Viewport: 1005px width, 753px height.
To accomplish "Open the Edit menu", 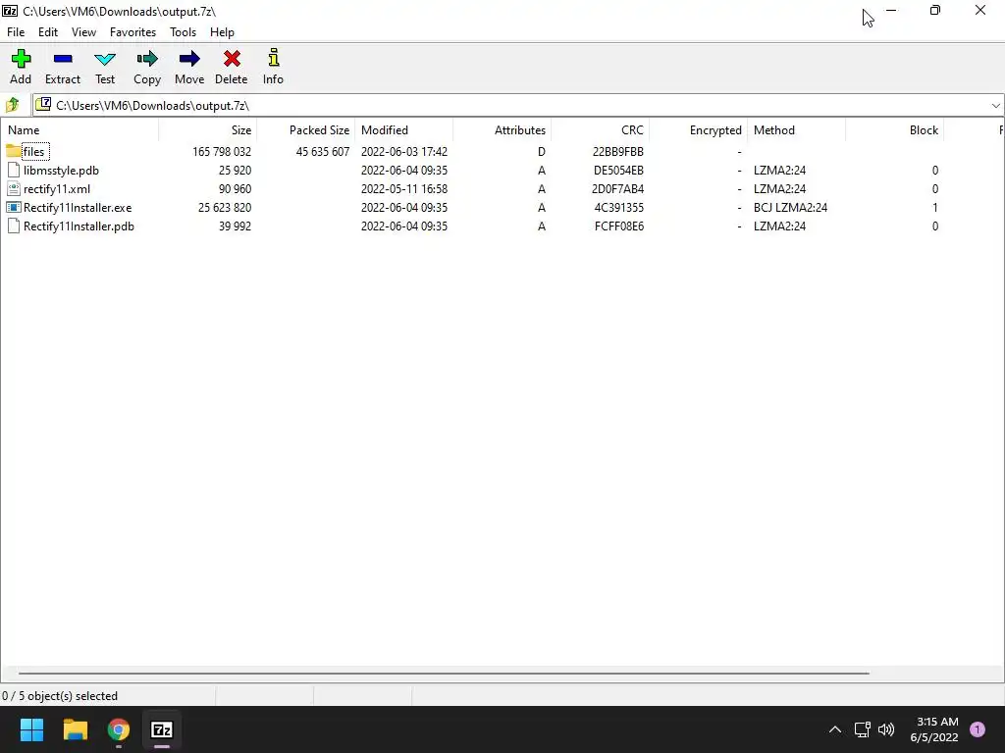I will [48, 32].
